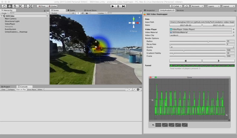Open the hierarchy Create dropdown
This screenshot has width=237, height=138.
(x=5, y=13)
